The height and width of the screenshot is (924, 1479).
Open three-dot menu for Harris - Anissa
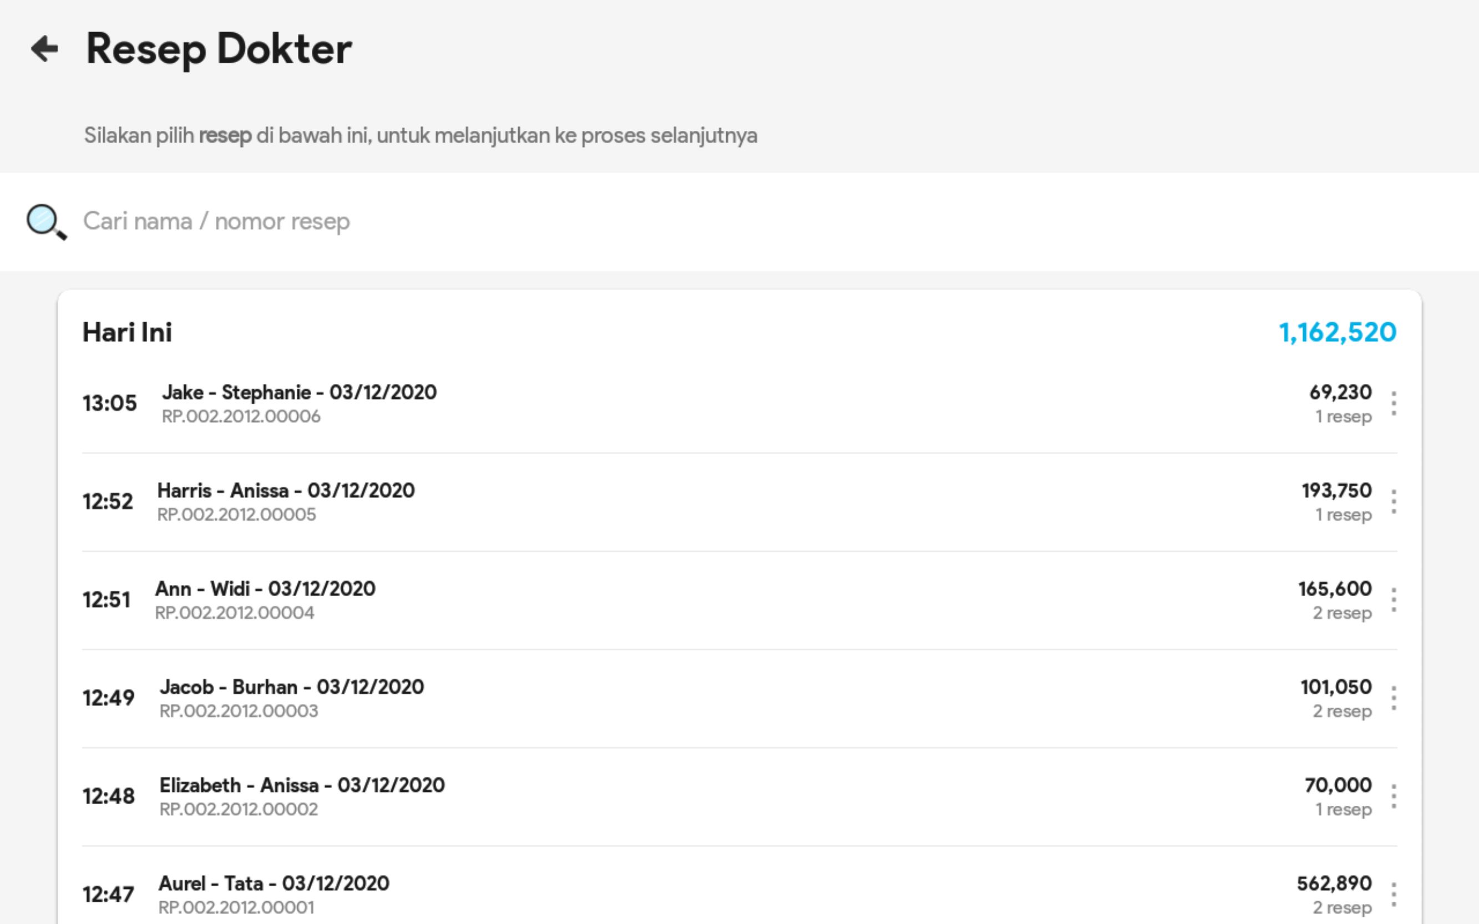tap(1394, 502)
